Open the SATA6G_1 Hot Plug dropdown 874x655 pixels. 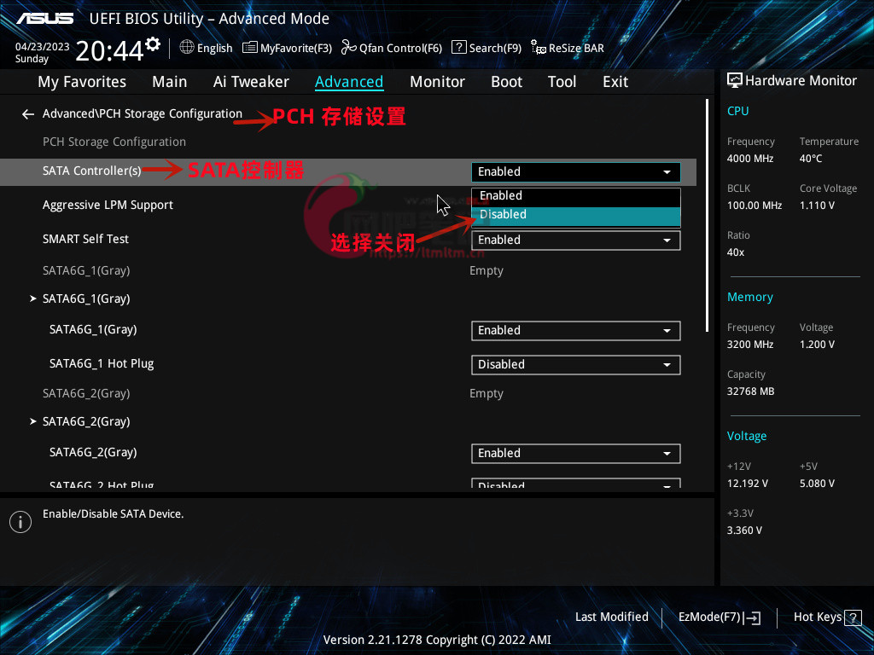(576, 365)
